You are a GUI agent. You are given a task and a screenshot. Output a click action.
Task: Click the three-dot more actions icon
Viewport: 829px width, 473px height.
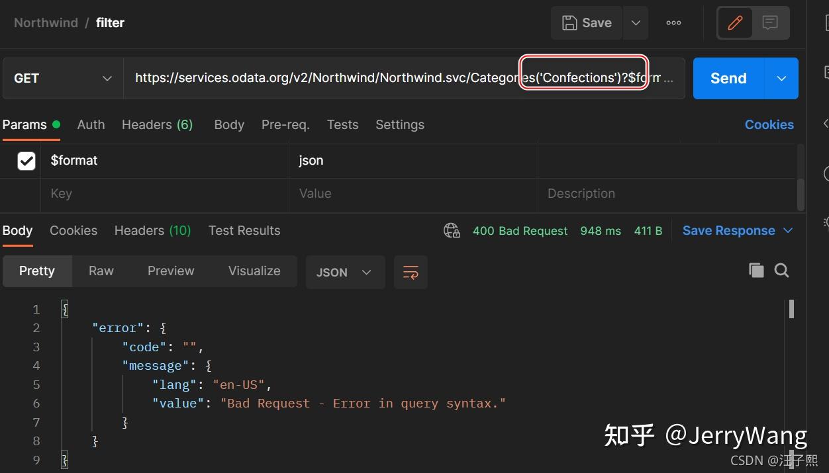point(673,22)
